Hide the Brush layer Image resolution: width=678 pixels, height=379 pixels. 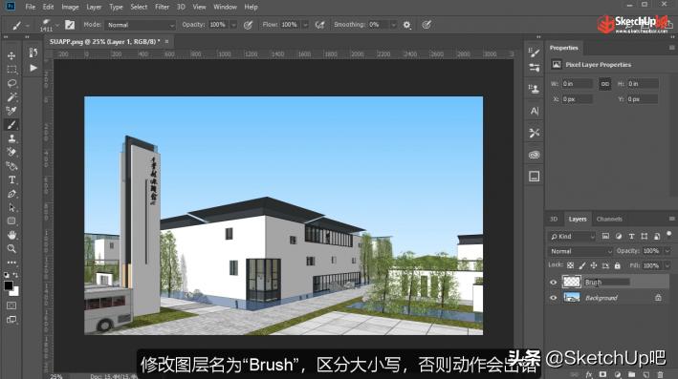[553, 283]
